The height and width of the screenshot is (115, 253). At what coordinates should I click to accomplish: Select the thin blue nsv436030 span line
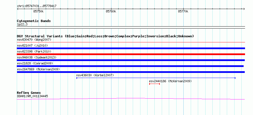156,78
